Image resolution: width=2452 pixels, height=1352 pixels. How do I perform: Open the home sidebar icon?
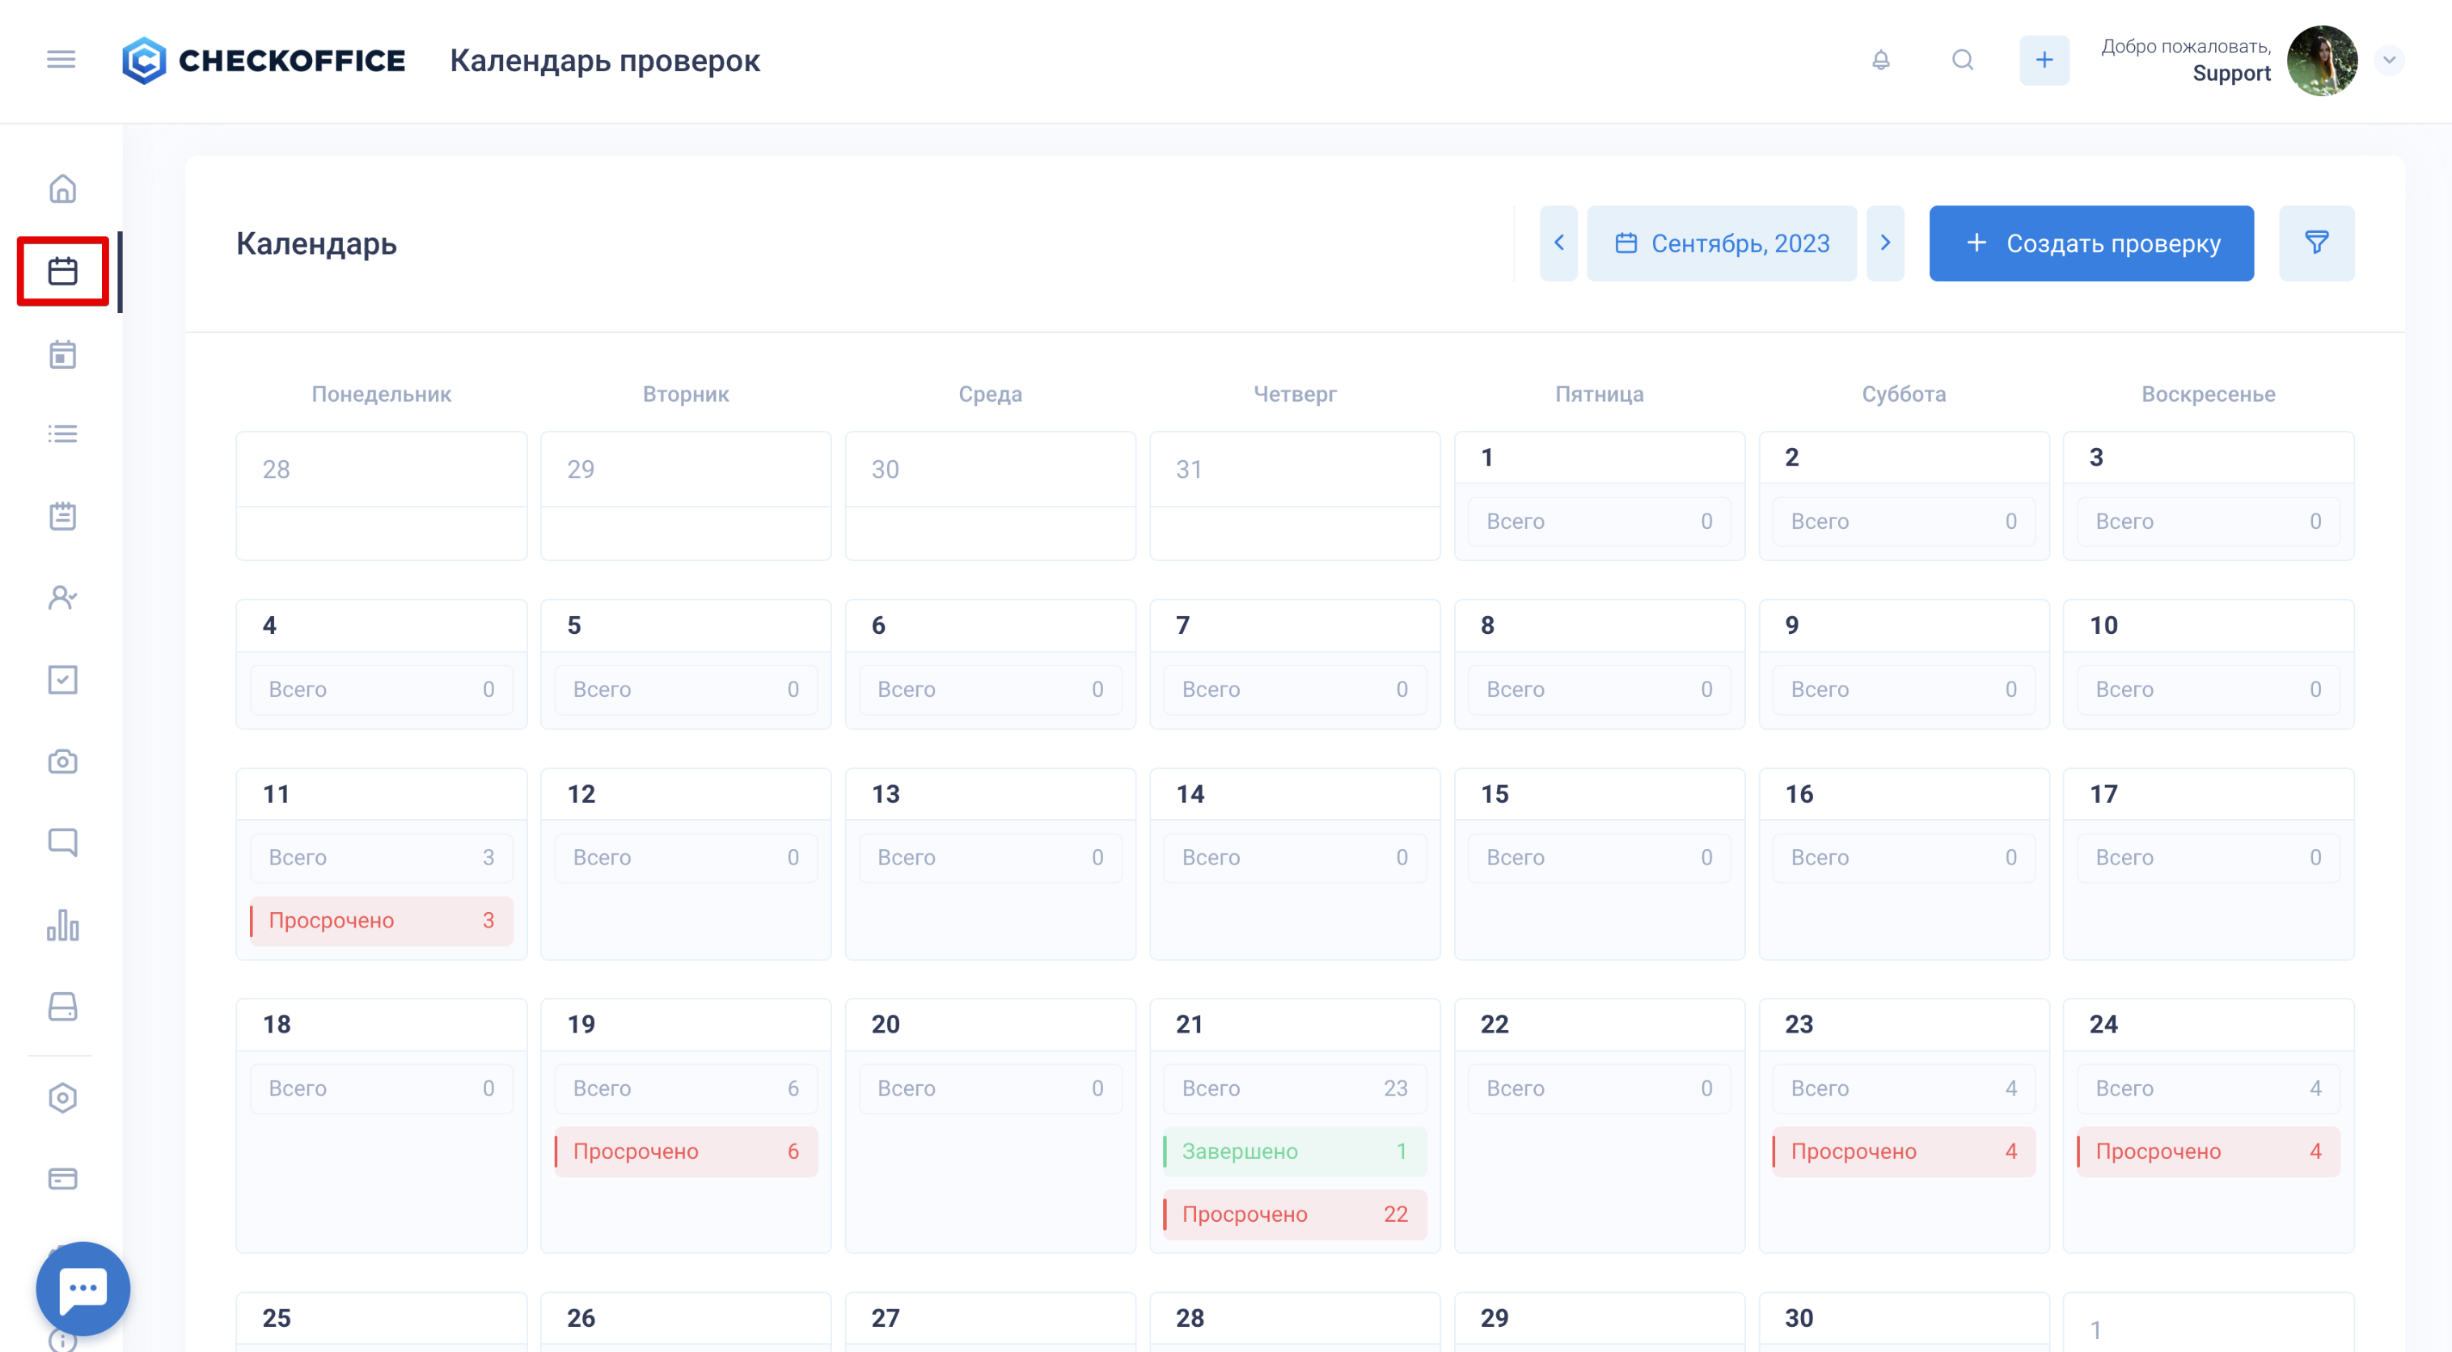[x=63, y=188]
